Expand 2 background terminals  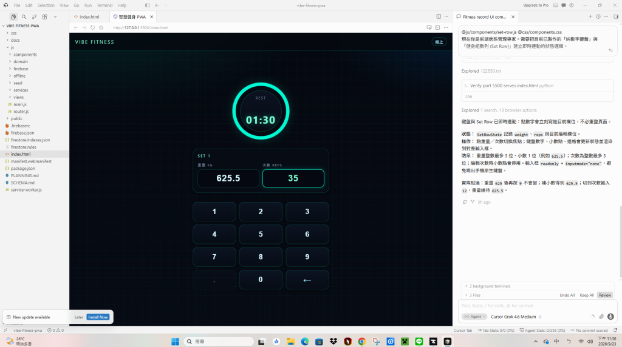(490, 286)
